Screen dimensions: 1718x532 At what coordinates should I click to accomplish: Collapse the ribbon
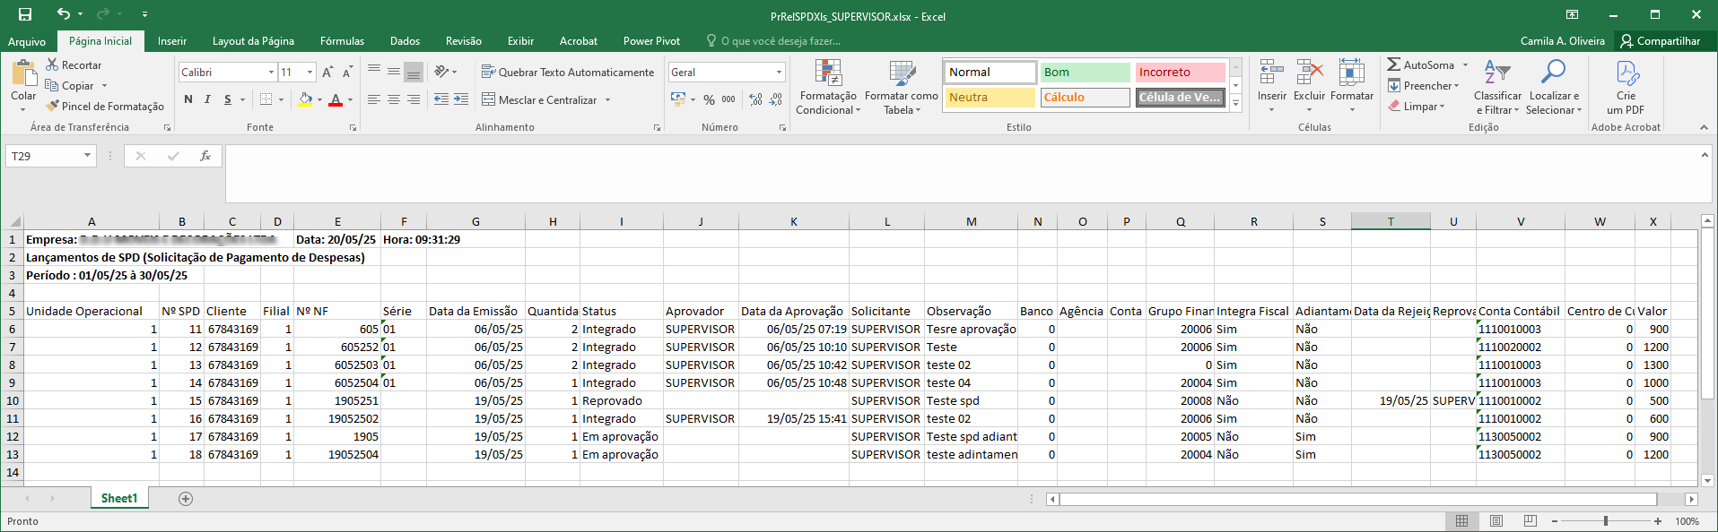[1704, 127]
